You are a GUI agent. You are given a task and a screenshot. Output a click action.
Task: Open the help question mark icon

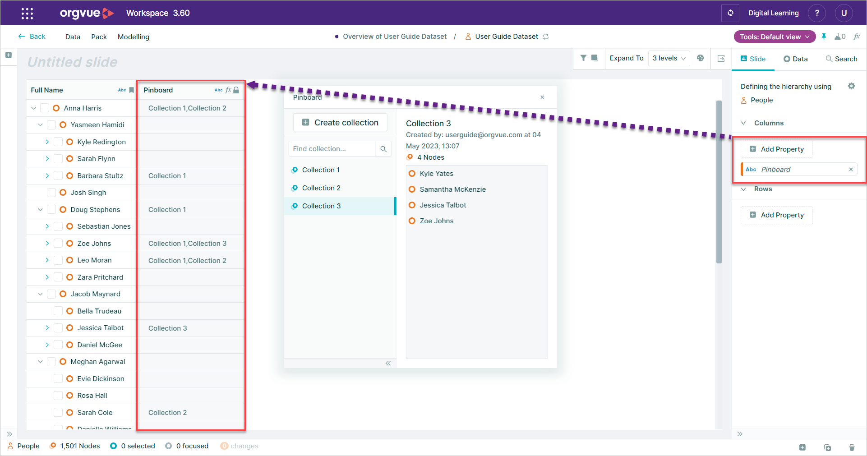coord(817,13)
